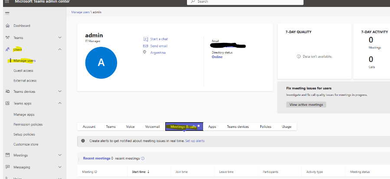This screenshot has width=390, height=179.
Task: Click the Activity type column header
Action: pyautogui.click(x=315, y=172)
